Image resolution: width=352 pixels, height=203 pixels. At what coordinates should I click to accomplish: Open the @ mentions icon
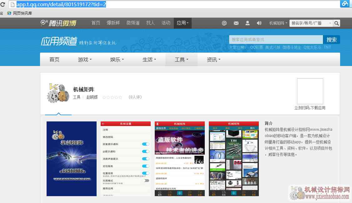click(224, 23)
